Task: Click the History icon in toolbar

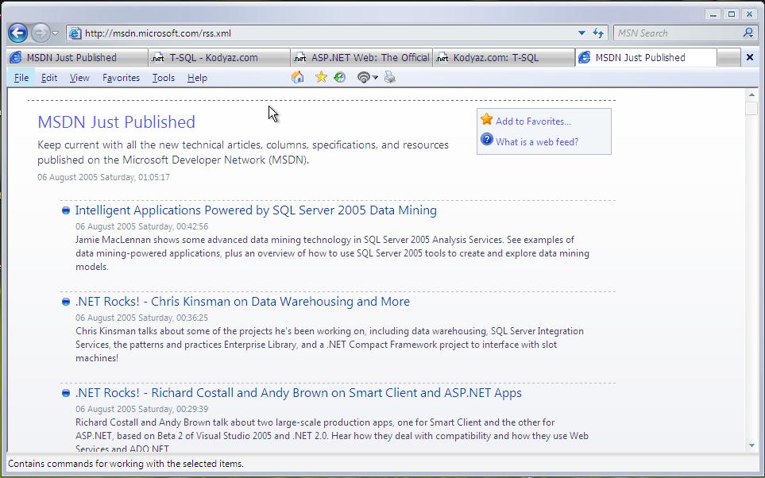Action: pyautogui.click(x=340, y=77)
